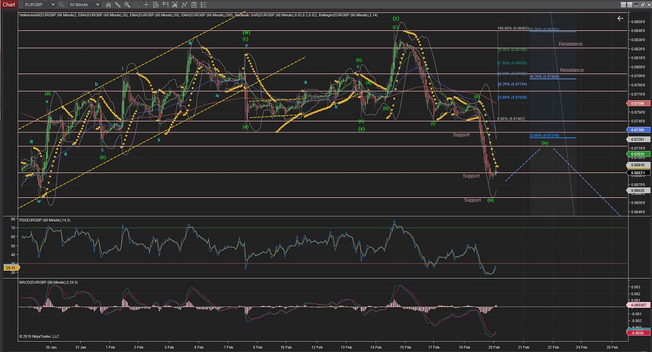
Task: Click the 100.00% (0.88402) Fibonacci label
Action: [513, 29]
